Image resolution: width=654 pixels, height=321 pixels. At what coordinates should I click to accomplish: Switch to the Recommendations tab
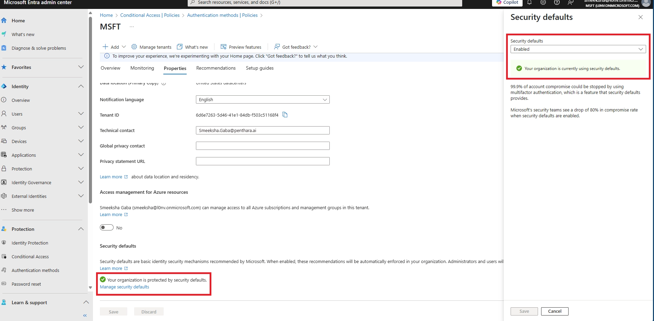click(x=216, y=68)
